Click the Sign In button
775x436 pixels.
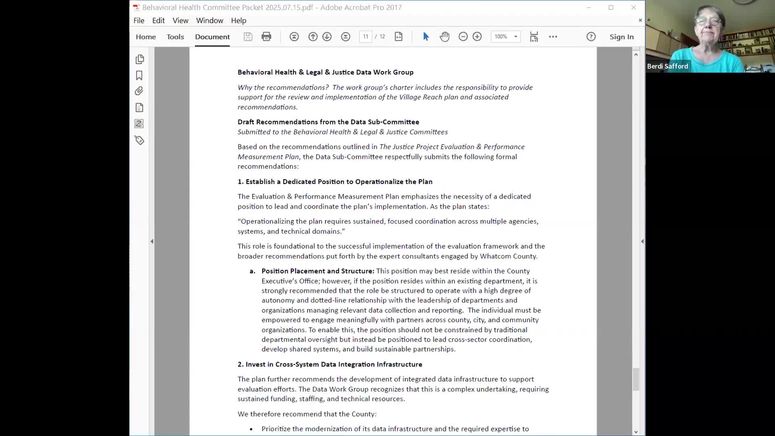621,37
